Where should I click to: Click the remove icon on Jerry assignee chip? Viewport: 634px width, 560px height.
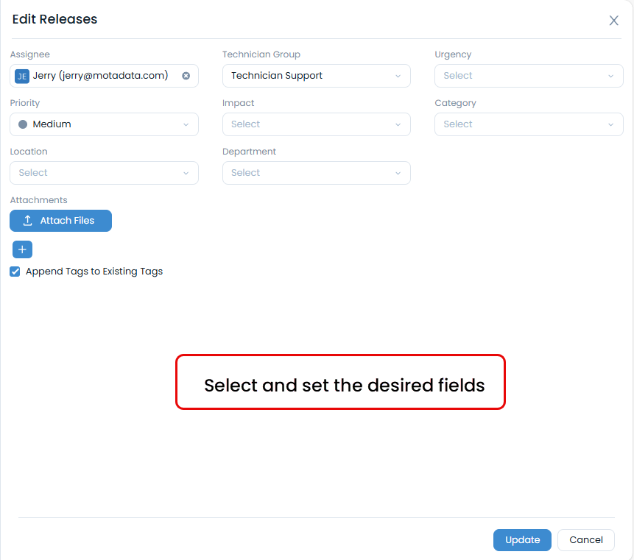click(186, 76)
